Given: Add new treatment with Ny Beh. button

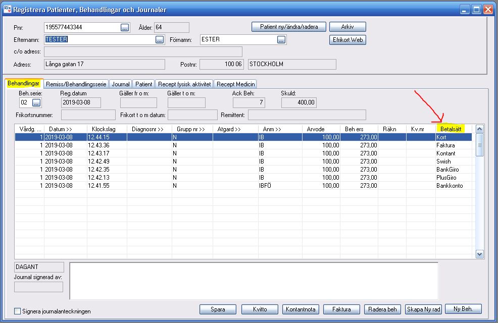Looking at the screenshot, I should [463, 309].
